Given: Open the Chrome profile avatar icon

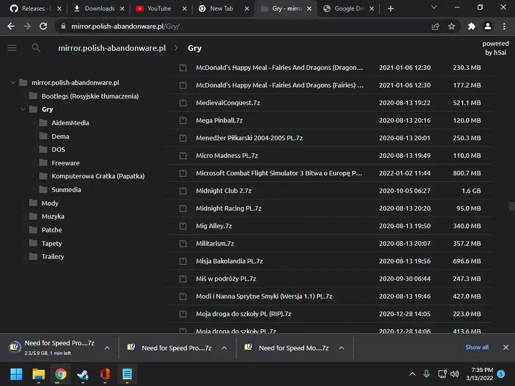Looking at the screenshot, I should point(488,26).
